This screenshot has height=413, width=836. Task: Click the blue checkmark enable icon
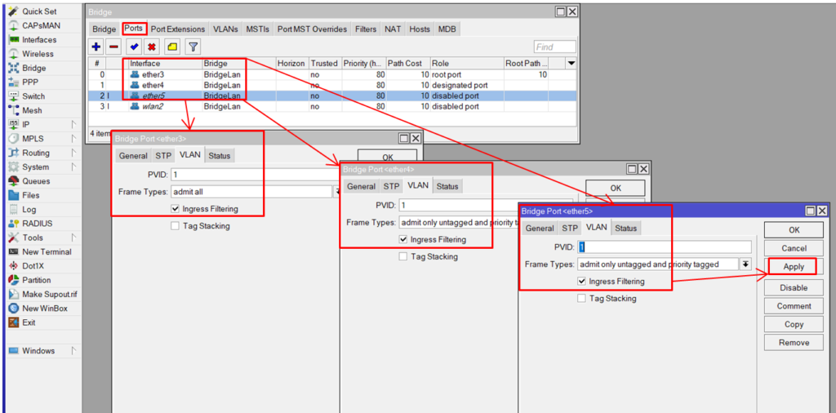135,47
